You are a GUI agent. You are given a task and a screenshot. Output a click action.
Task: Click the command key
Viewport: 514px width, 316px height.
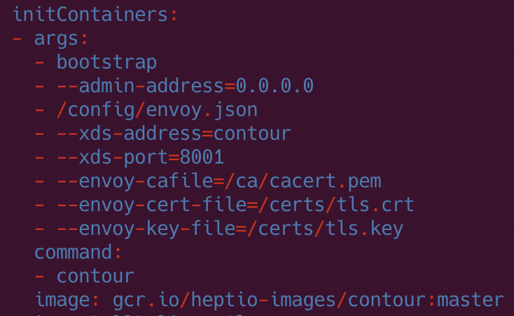[73, 252]
